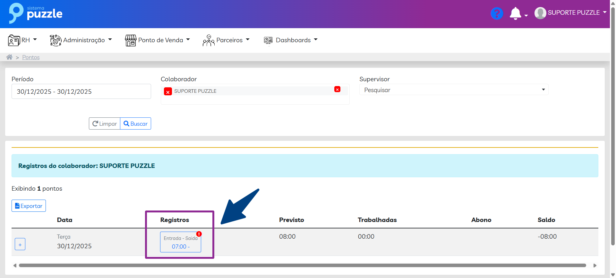616x278 pixels.
Task: Click the Puzzle logo in header
Action: click(36, 13)
